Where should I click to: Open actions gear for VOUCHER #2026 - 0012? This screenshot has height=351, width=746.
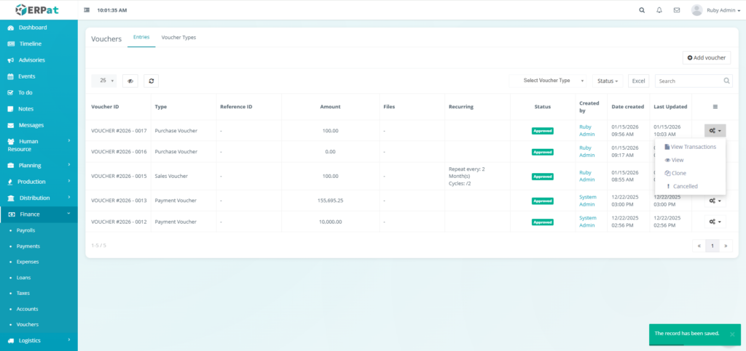tap(715, 222)
